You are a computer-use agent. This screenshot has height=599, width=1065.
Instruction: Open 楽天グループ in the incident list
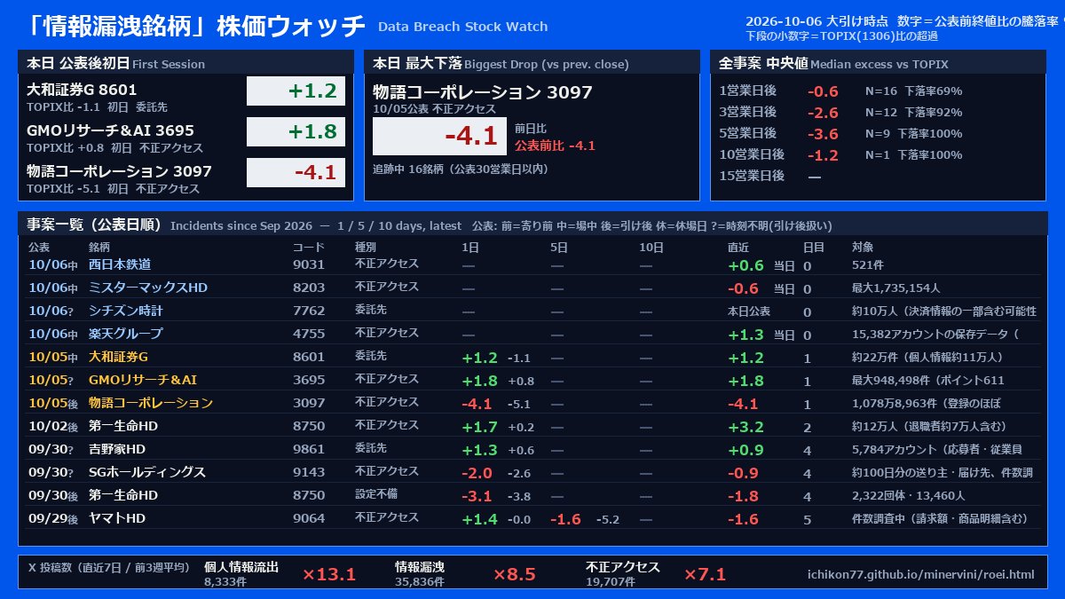point(126,334)
